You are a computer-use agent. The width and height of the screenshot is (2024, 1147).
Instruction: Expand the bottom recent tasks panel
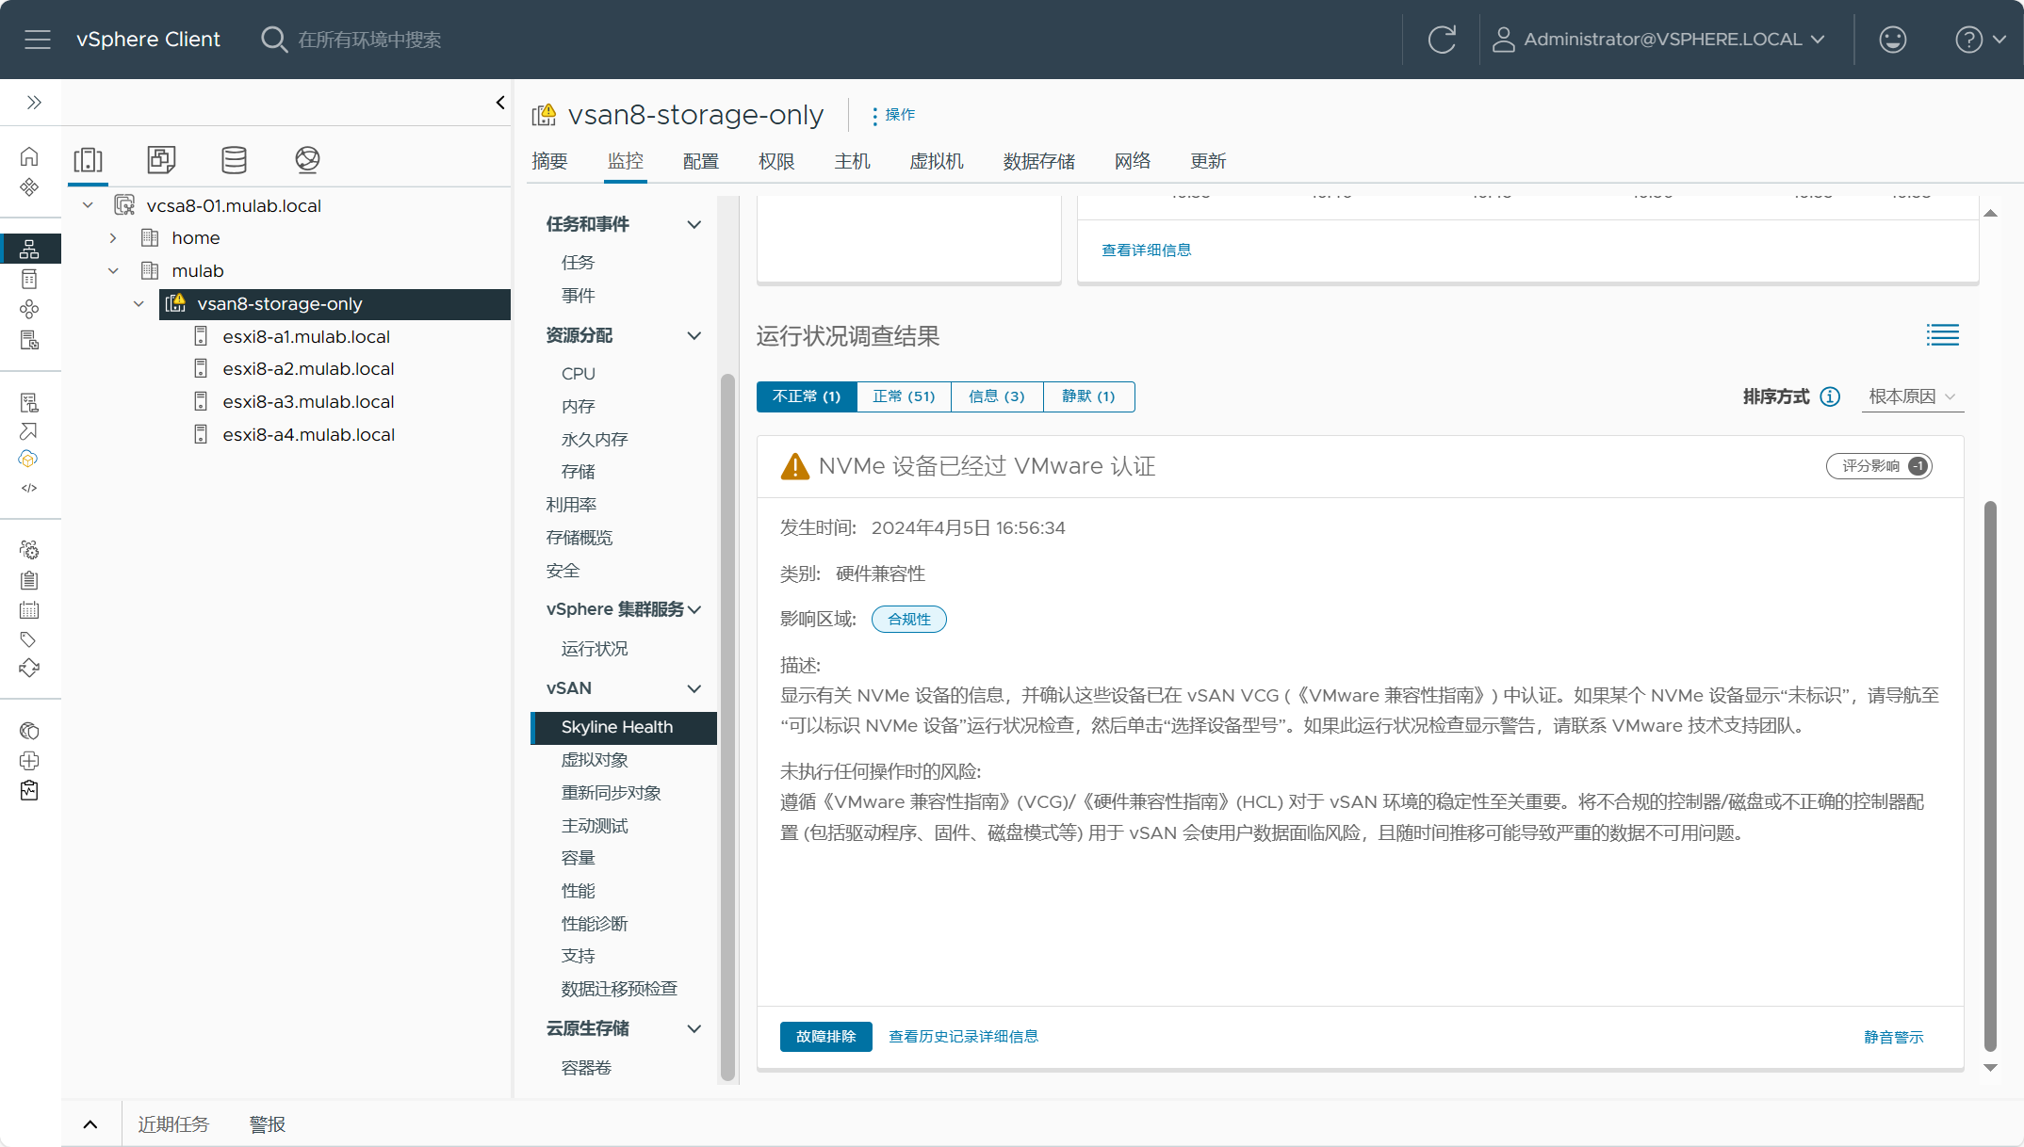point(90,1123)
